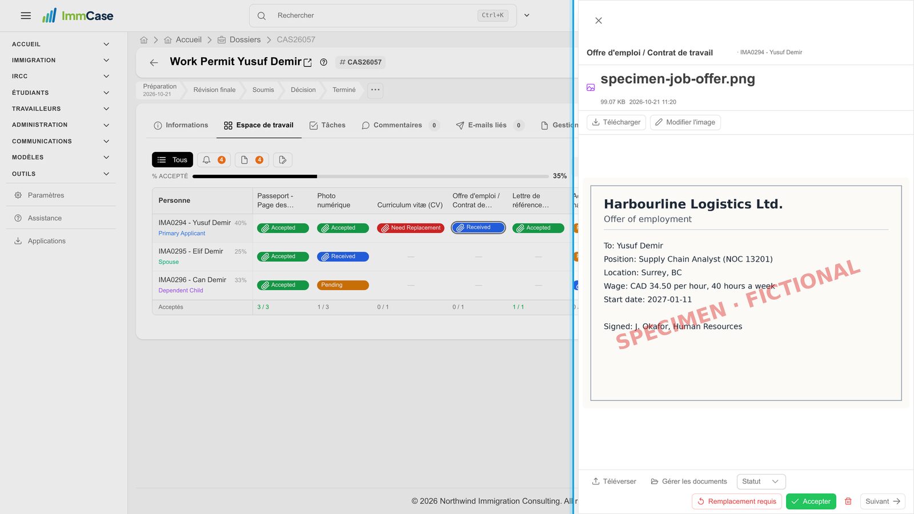
Task: Click the red trash delete icon
Action: 848,501
